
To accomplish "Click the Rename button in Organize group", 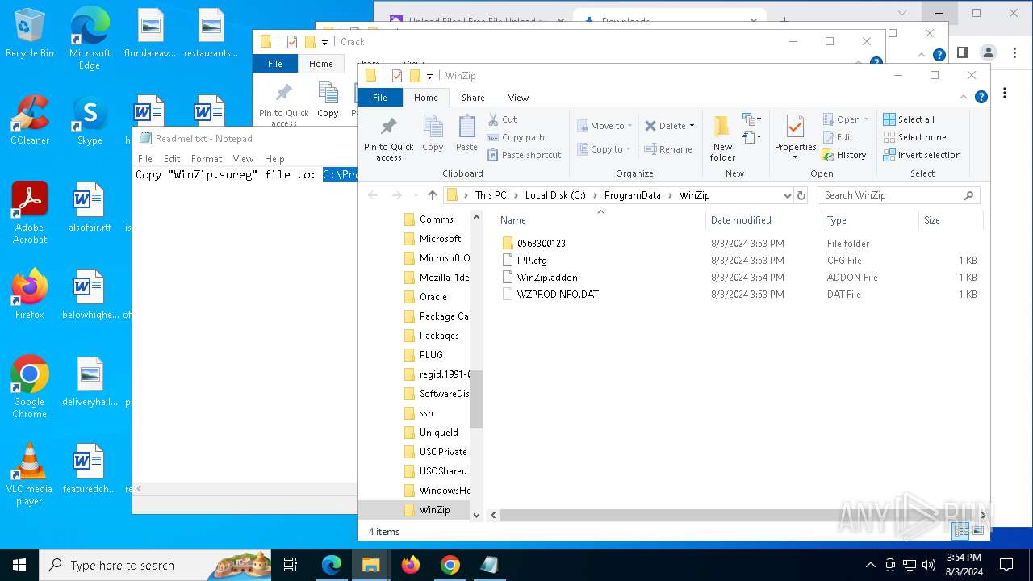I will 668,149.
